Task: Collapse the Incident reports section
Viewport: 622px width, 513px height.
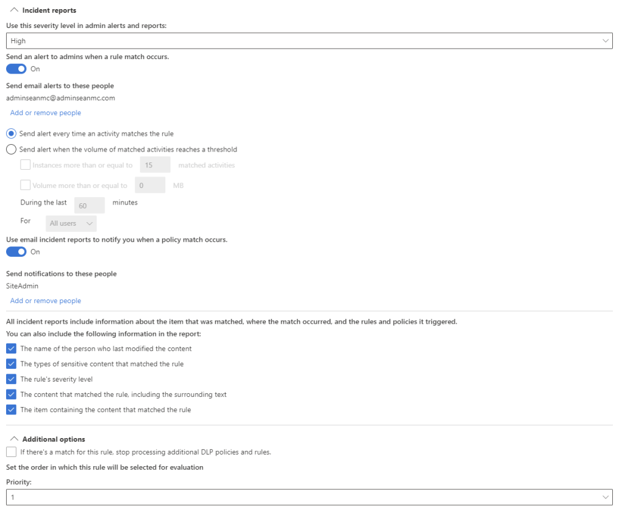Action: 15,10
